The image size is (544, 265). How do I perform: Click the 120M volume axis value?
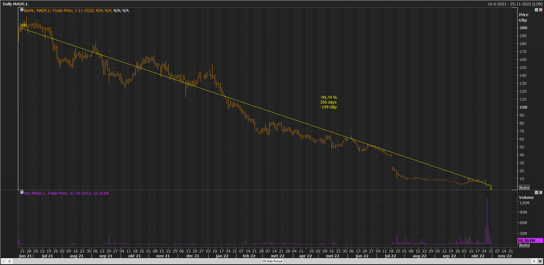pyautogui.click(x=524, y=203)
